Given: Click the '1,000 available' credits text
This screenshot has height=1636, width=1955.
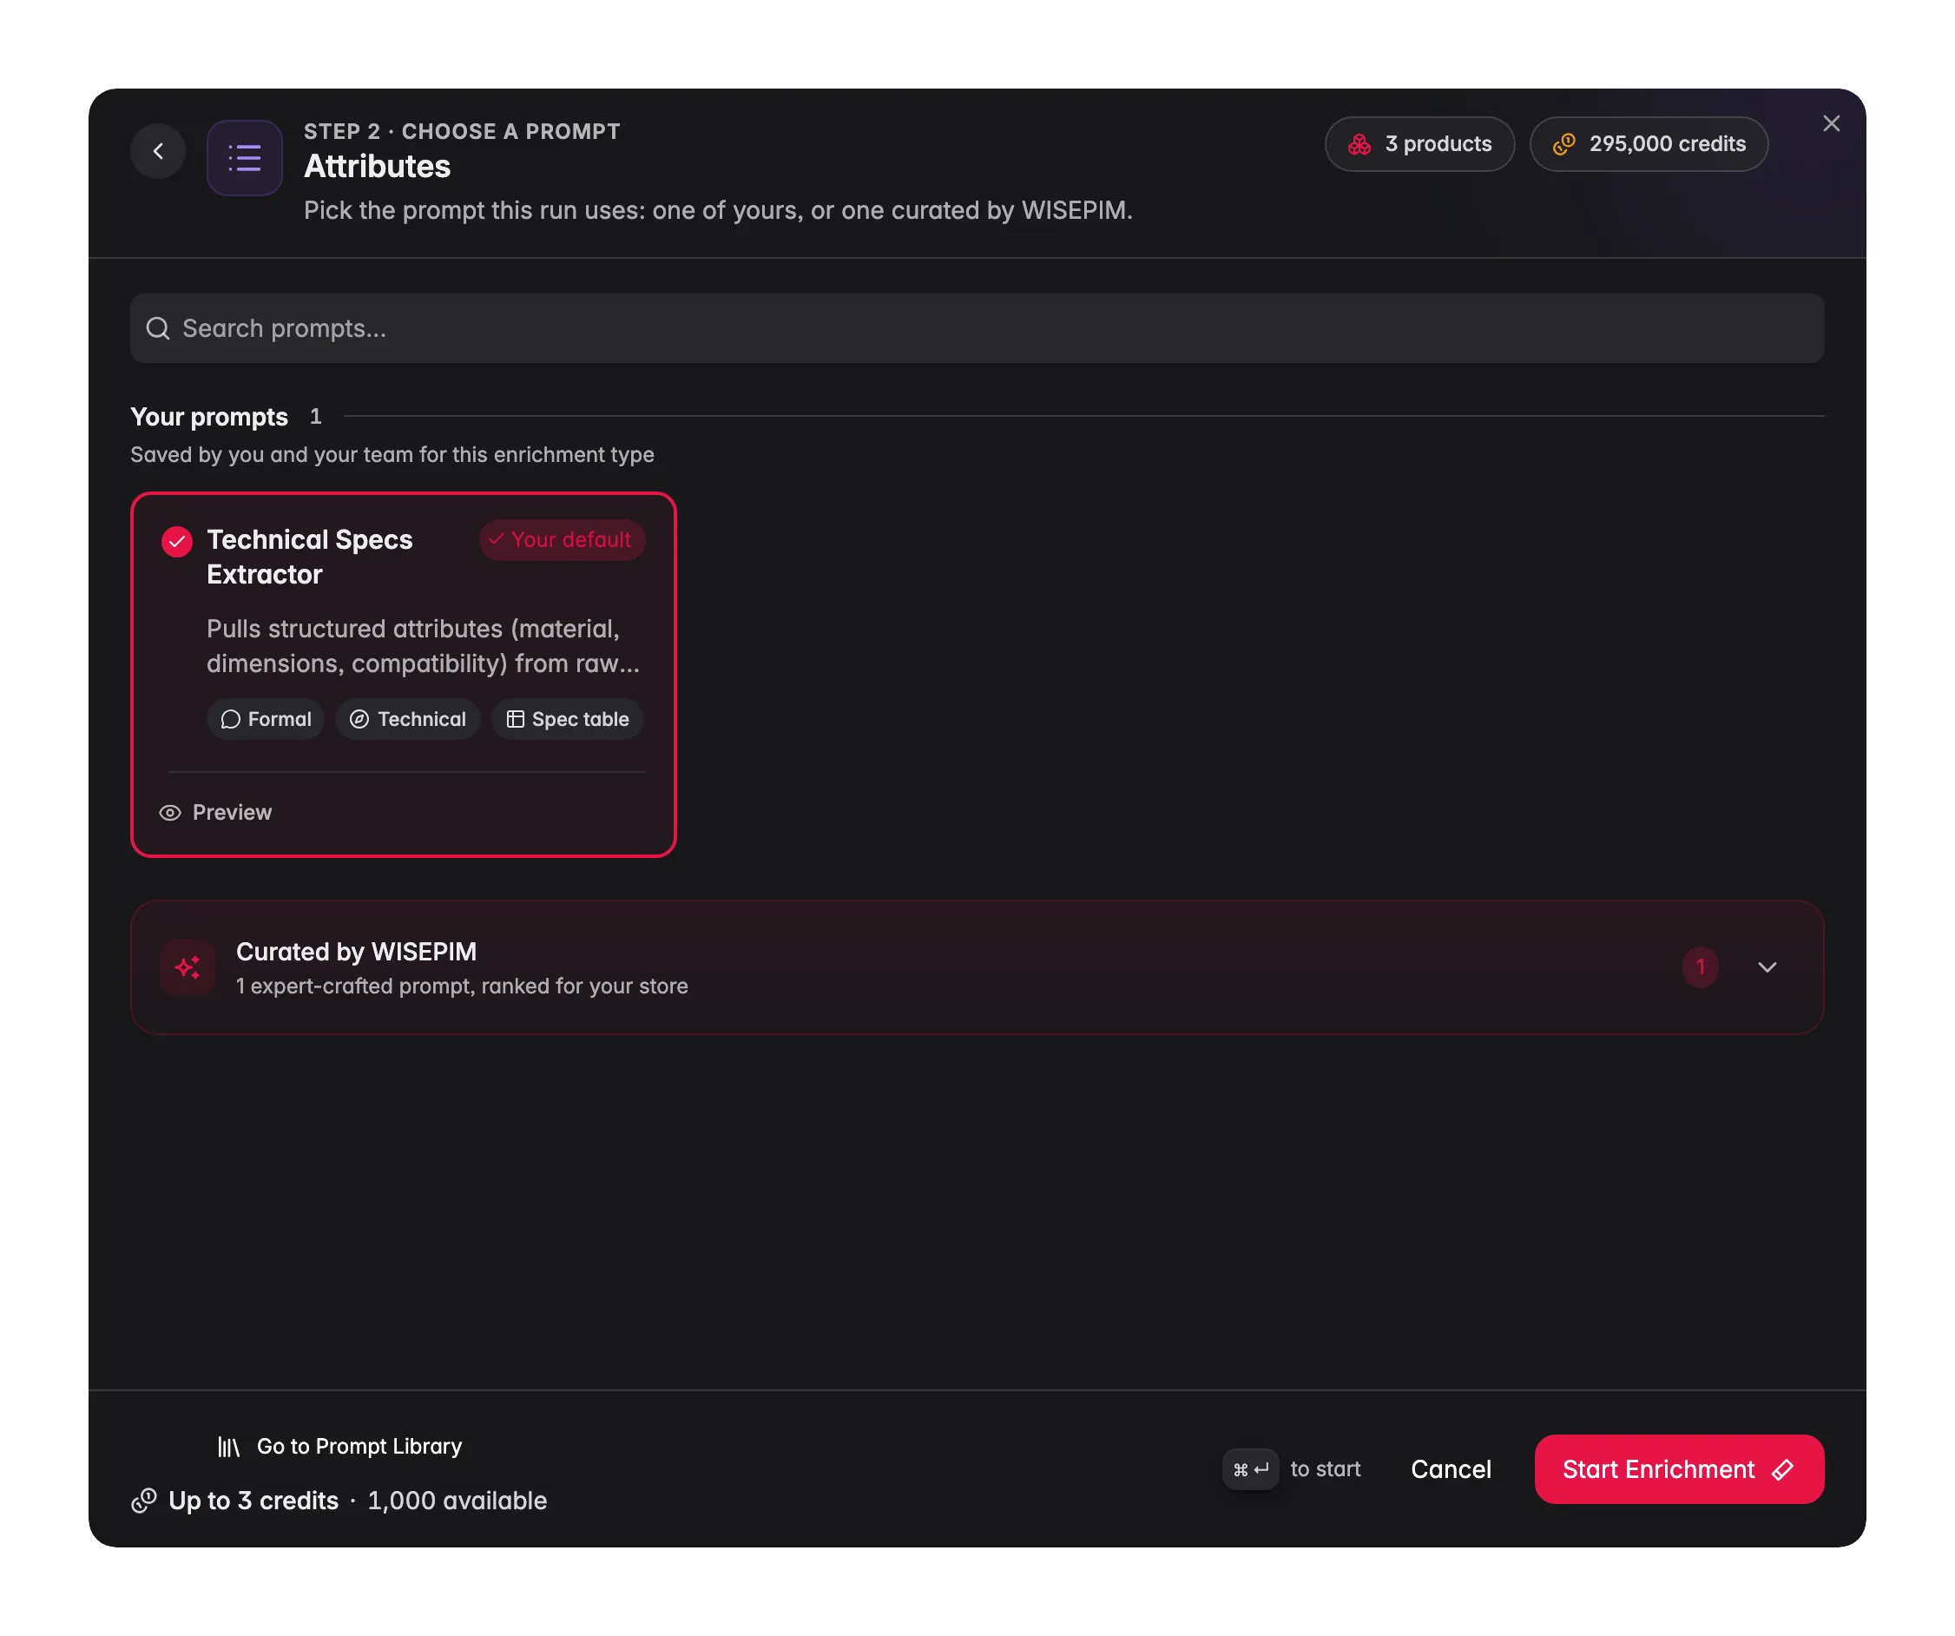Looking at the screenshot, I should (457, 1501).
